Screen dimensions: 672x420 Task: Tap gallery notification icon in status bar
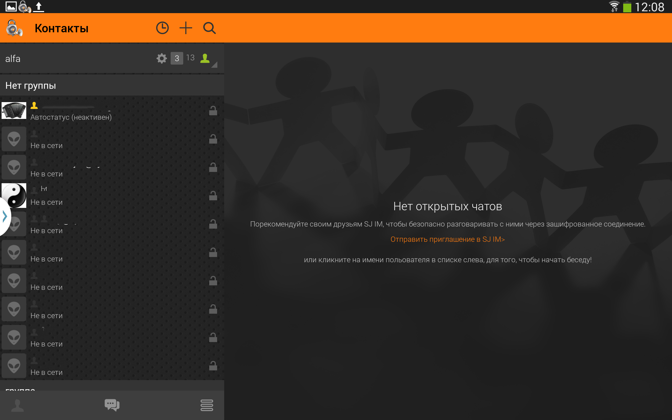[x=11, y=6]
